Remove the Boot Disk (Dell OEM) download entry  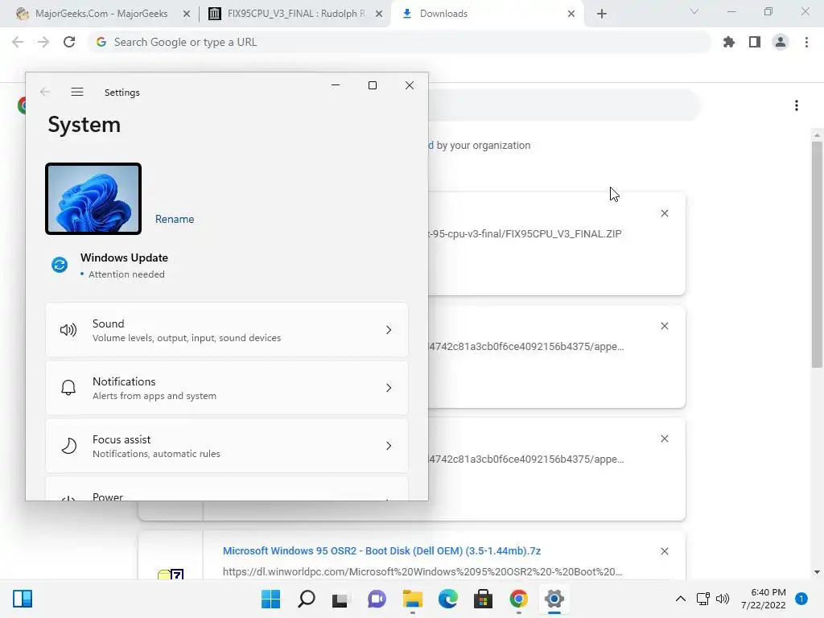click(665, 551)
